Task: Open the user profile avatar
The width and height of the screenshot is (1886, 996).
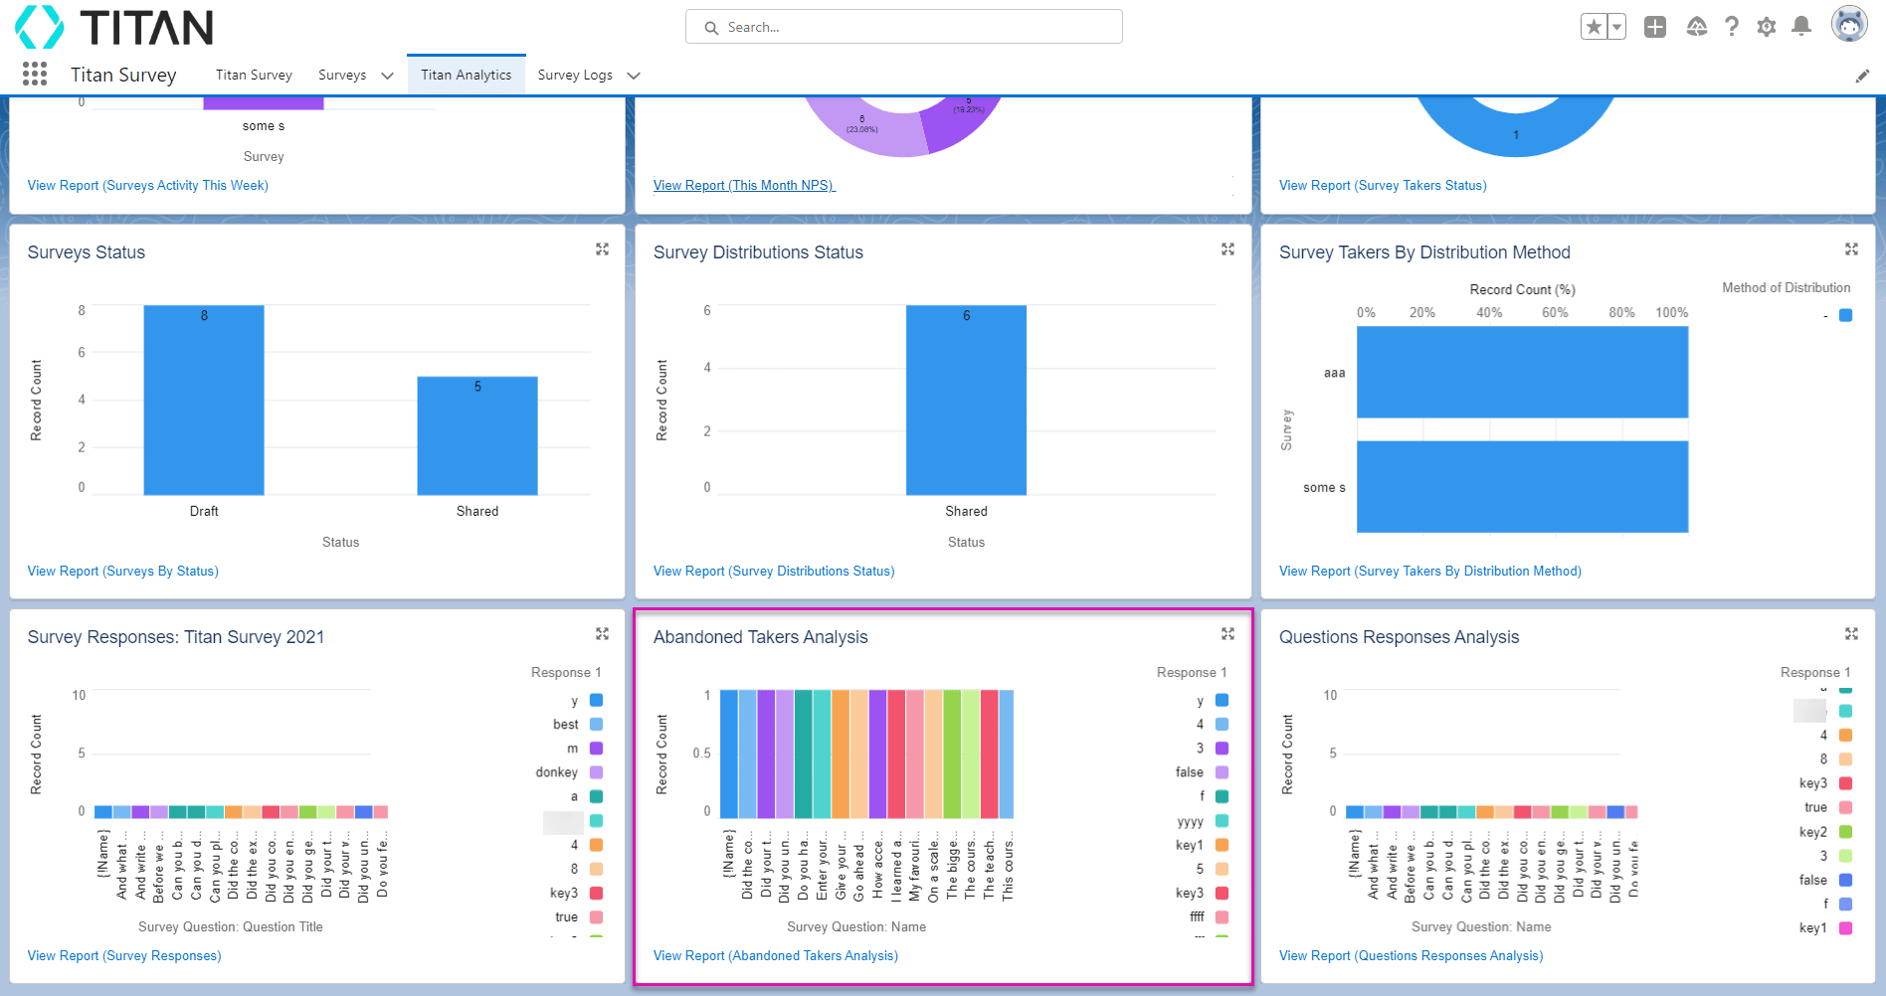Action: click(x=1849, y=24)
